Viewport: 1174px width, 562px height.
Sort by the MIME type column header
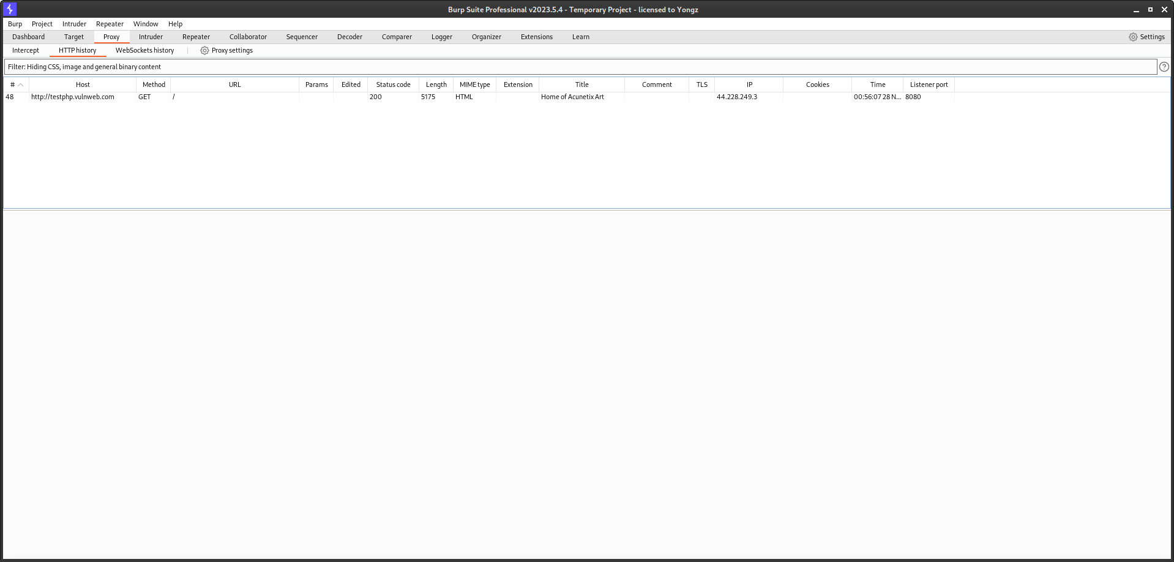click(474, 84)
